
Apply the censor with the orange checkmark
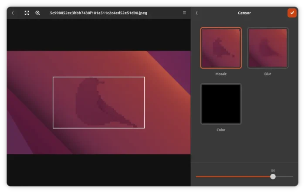click(292, 13)
